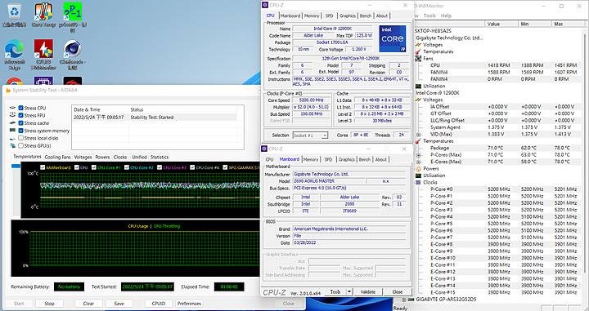Open the Bench tab in upper CPU-Z
Viewport: 589px width, 311px height.
point(365,16)
